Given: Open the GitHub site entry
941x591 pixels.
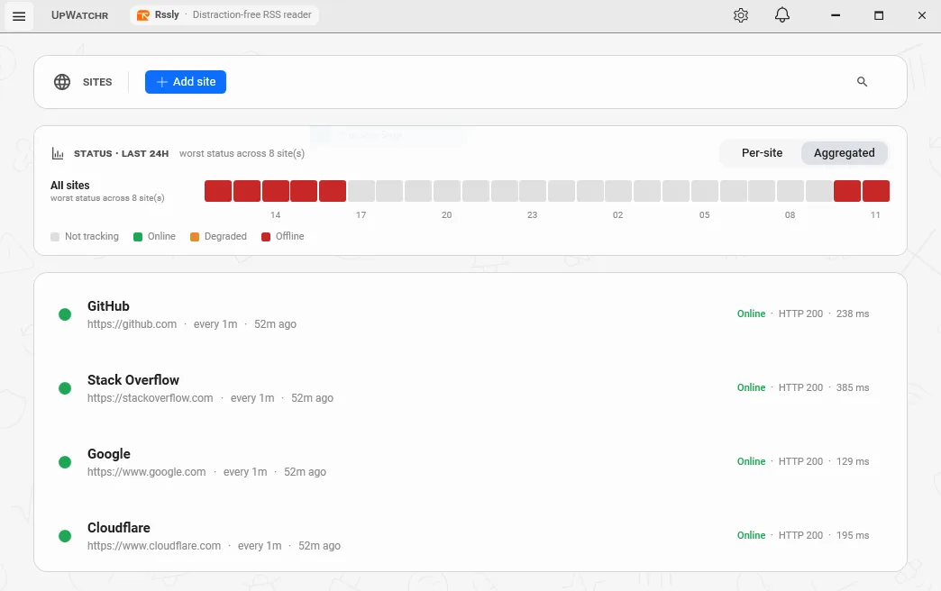Looking at the screenshot, I should coord(470,314).
